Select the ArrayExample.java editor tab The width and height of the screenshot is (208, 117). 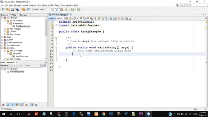[x=60, y=15]
